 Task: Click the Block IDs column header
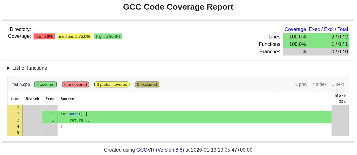pos(340,99)
